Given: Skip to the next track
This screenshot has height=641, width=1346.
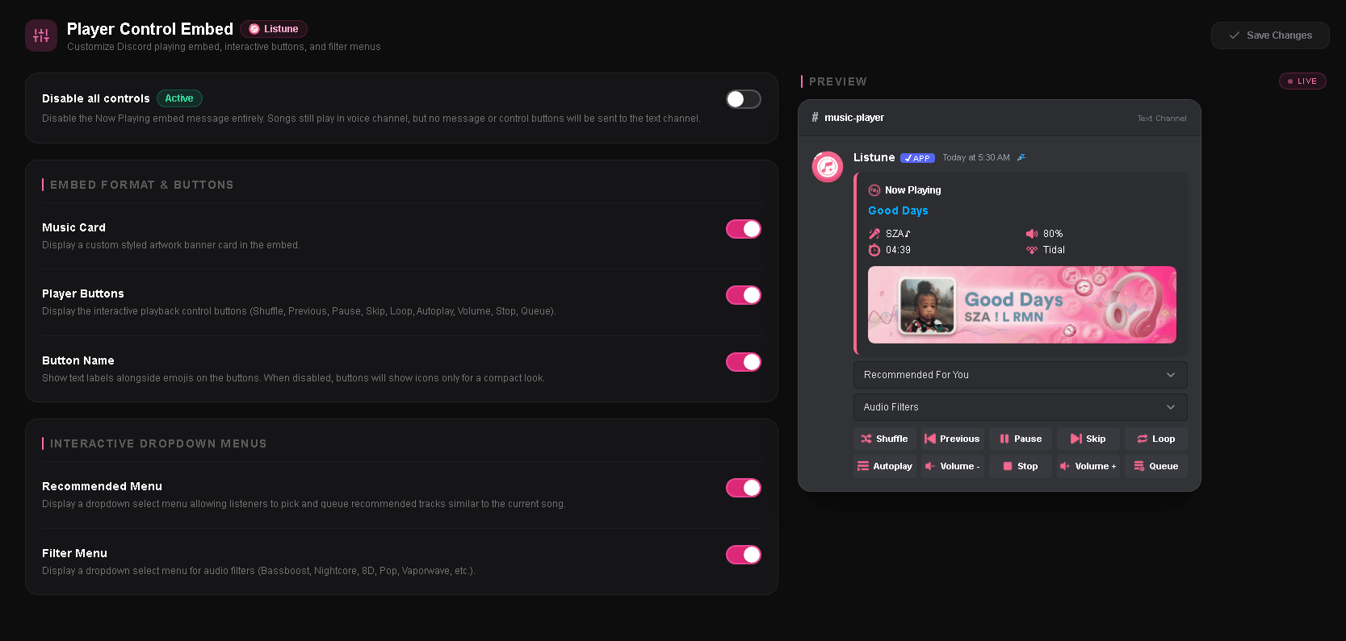Looking at the screenshot, I should tap(1088, 439).
